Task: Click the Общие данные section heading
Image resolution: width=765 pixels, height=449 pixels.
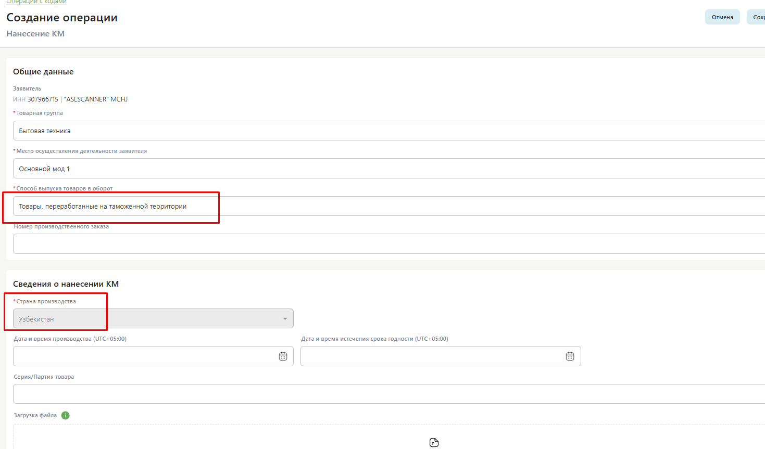Action: point(43,72)
